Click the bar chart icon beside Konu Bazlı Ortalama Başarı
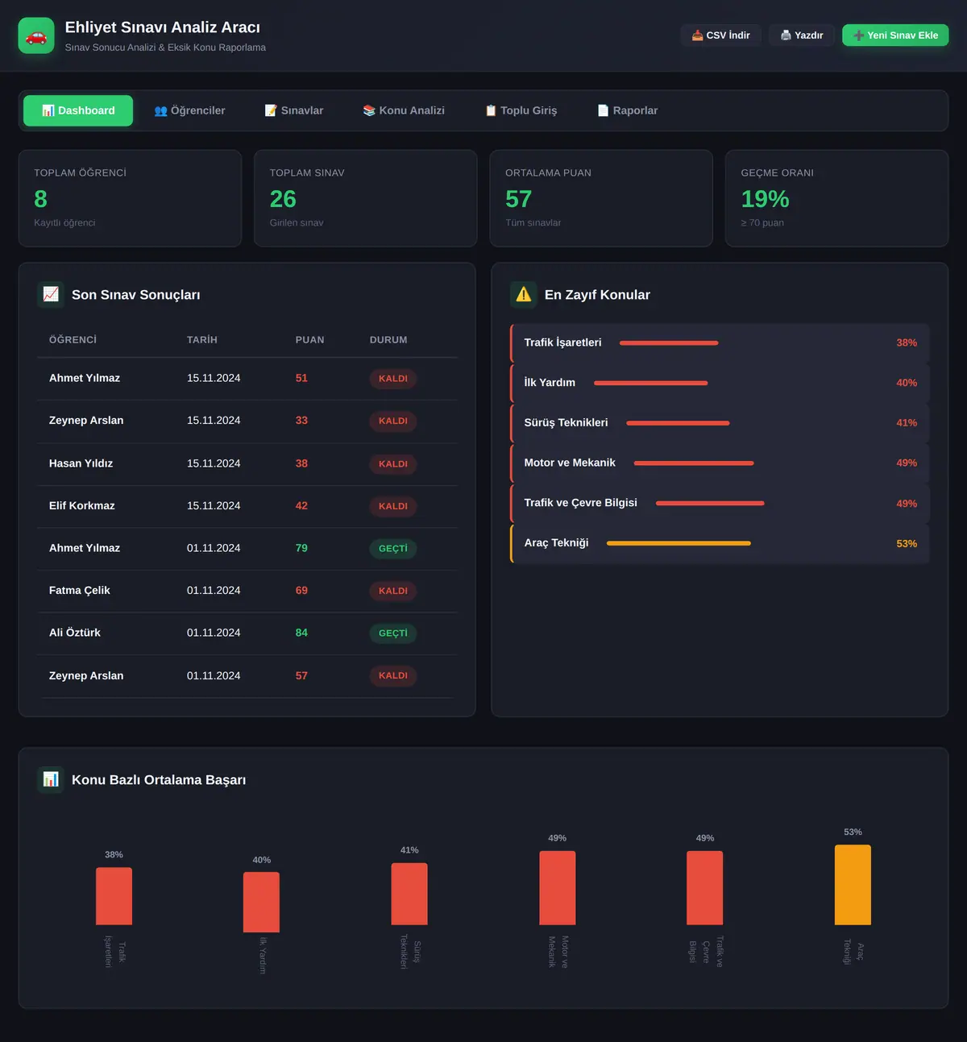The height and width of the screenshot is (1042, 967). tap(51, 779)
